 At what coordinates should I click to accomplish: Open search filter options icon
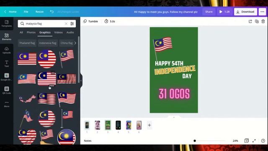(72, 23)
